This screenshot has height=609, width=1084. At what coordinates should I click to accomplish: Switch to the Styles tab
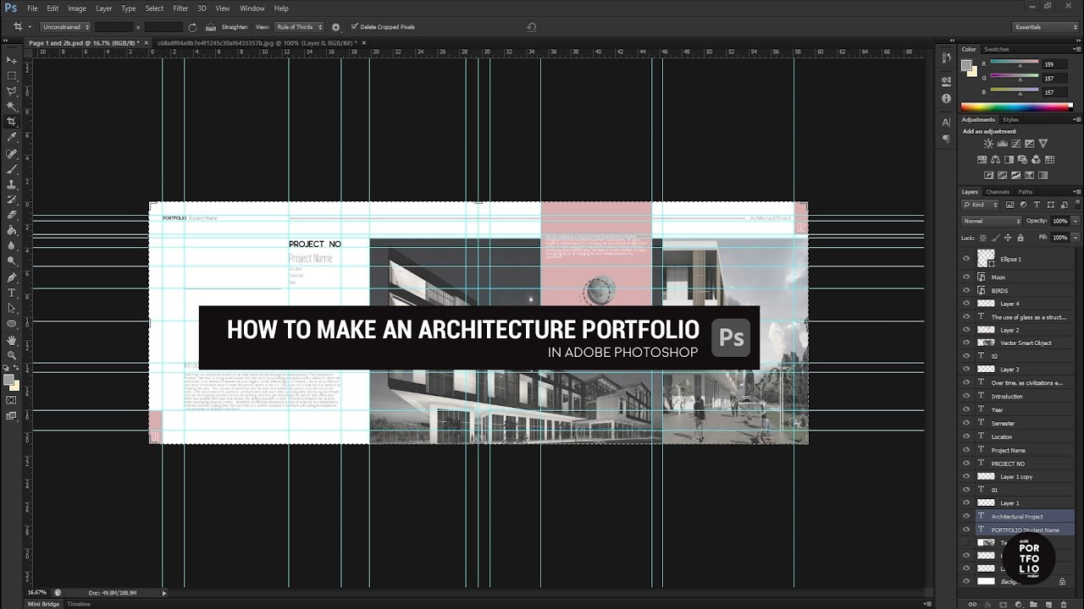[x=1011, y=119]
